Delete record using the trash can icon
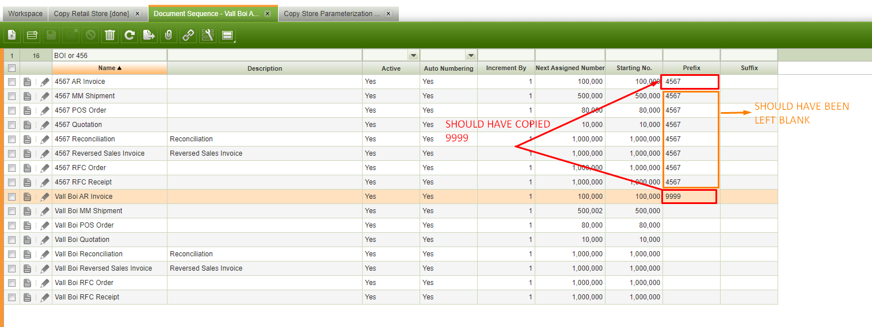 pyautogui.click(x=110, y=36)
